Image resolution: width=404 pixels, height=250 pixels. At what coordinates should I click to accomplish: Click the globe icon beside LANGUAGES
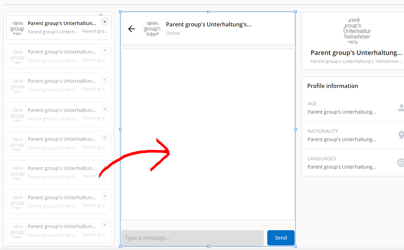[x=401, y=162]
